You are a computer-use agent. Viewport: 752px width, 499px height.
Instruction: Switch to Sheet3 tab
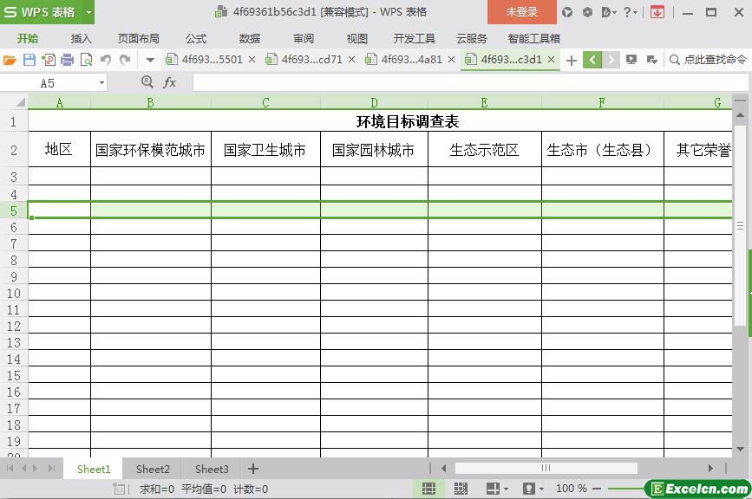(x=212, y=469)
